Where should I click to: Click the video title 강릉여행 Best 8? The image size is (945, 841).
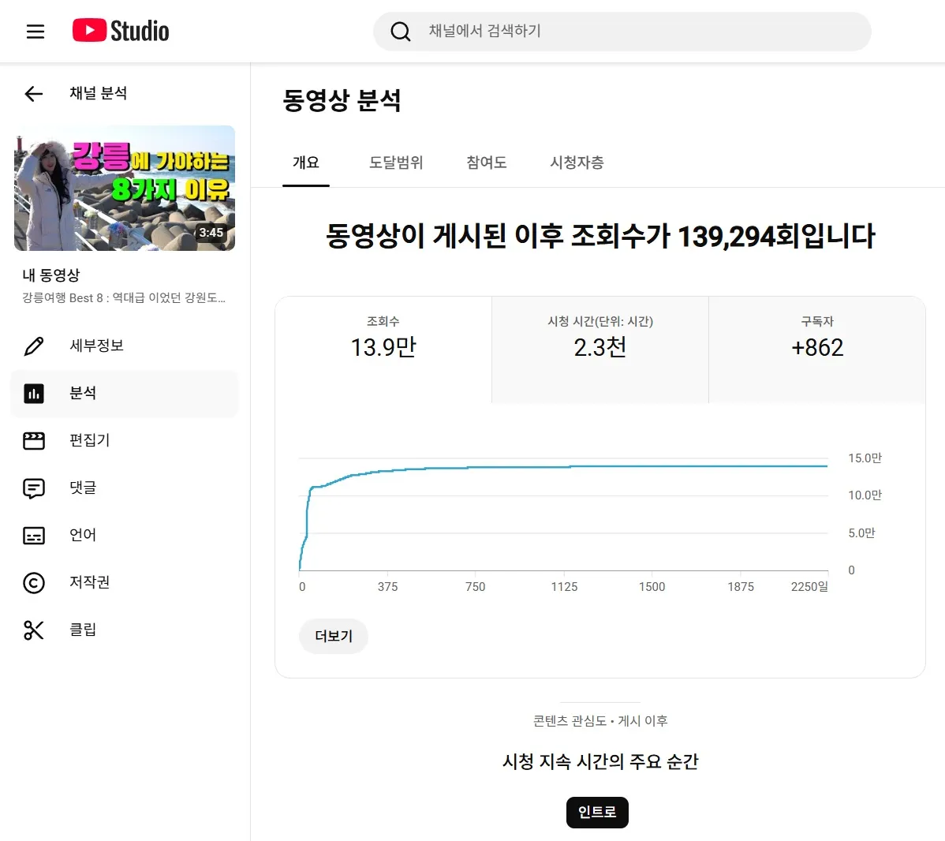[124, 297]
